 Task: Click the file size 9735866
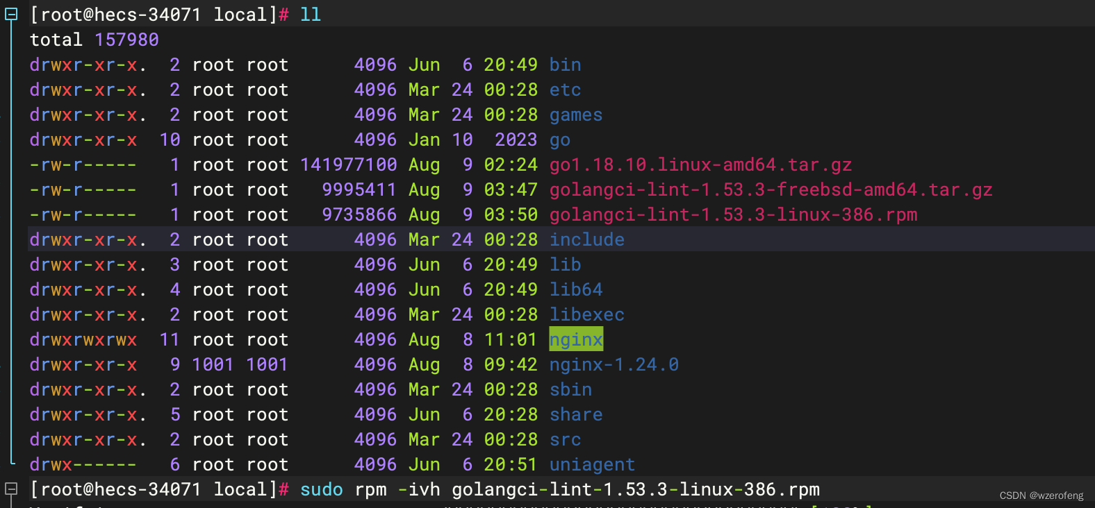tap(359, 214)
